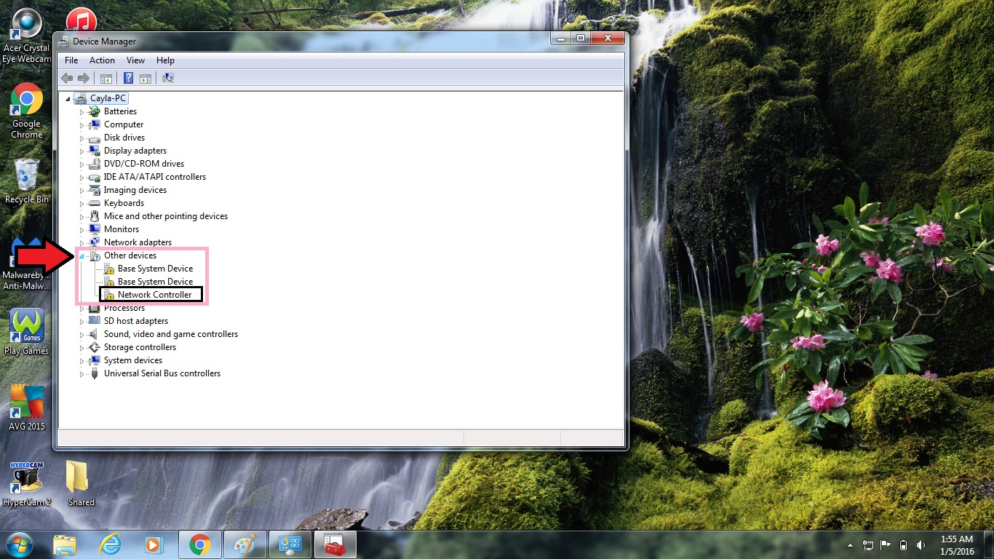Select the Cayla-PC computer name

click(109, 98)
